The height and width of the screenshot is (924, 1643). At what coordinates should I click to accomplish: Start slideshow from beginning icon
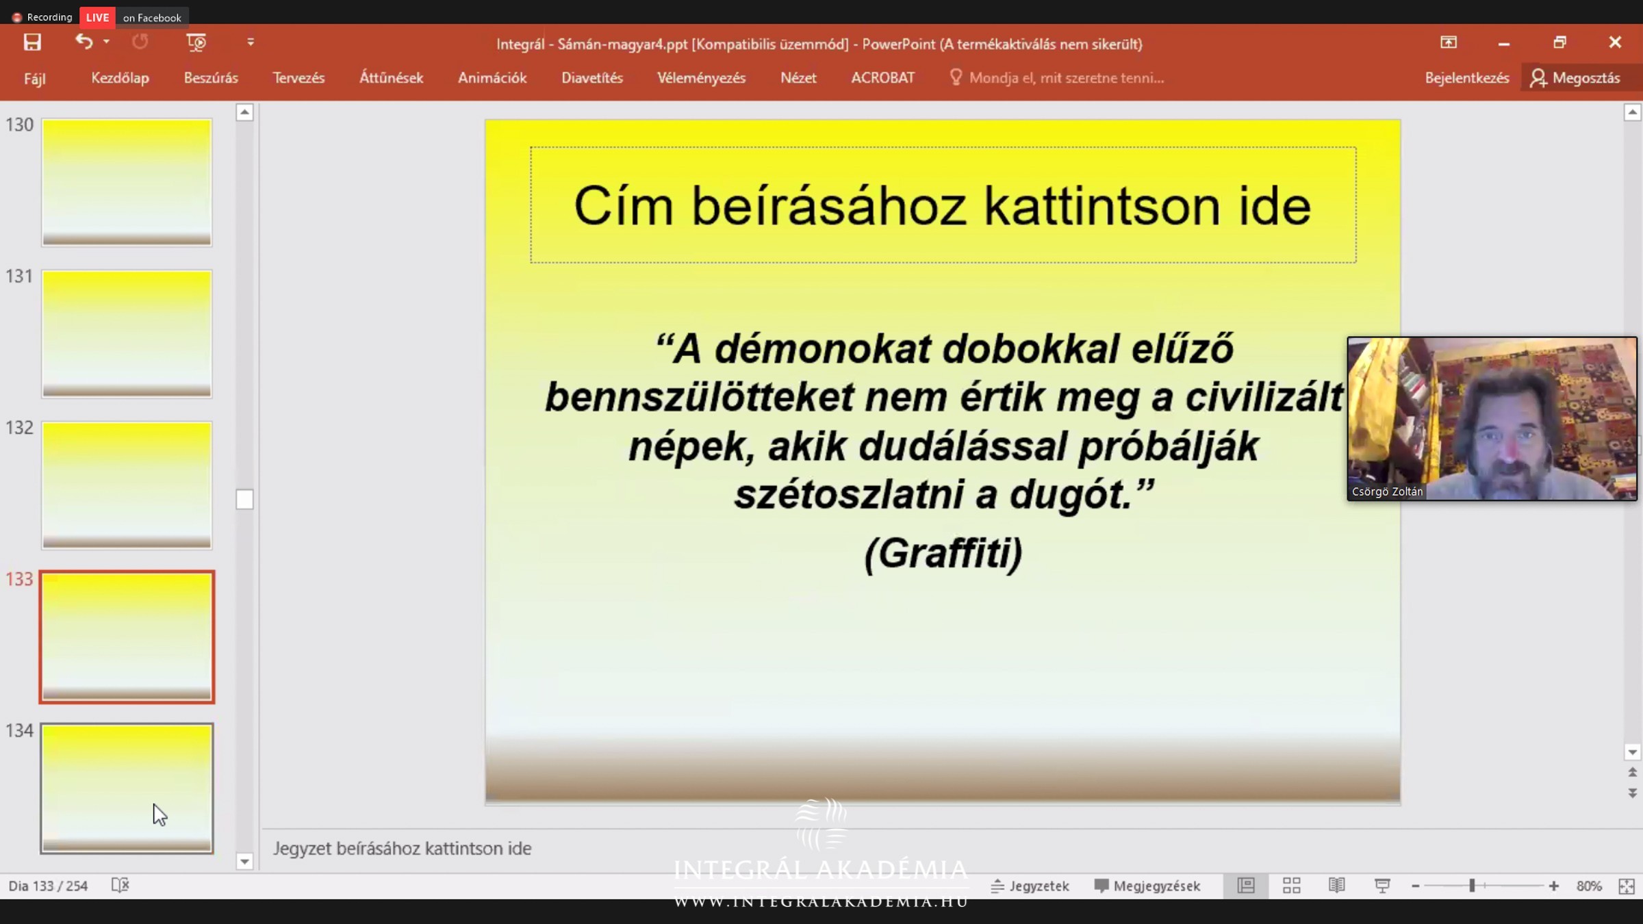(x=196, y=42)
